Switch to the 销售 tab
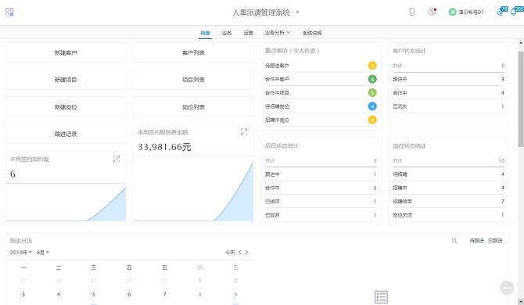Screen dimensions: 524x305 pyautogui.click(x=205, y=33)
